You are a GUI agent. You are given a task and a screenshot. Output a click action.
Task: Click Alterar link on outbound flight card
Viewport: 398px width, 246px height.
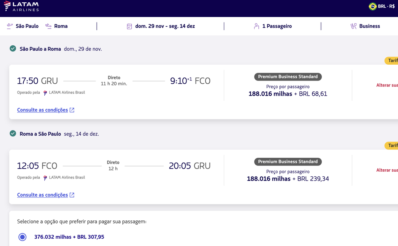(x=387, y=85)
